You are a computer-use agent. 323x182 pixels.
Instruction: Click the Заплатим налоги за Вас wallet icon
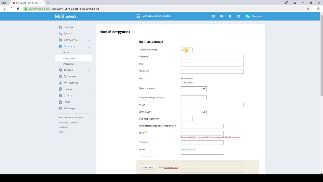click(138, 16)
